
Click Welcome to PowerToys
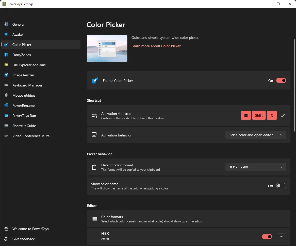pyautogui.click(x=41, y=229)
